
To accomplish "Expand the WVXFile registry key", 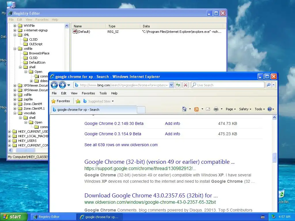I will pyautogui.click(x=15, y=26).
